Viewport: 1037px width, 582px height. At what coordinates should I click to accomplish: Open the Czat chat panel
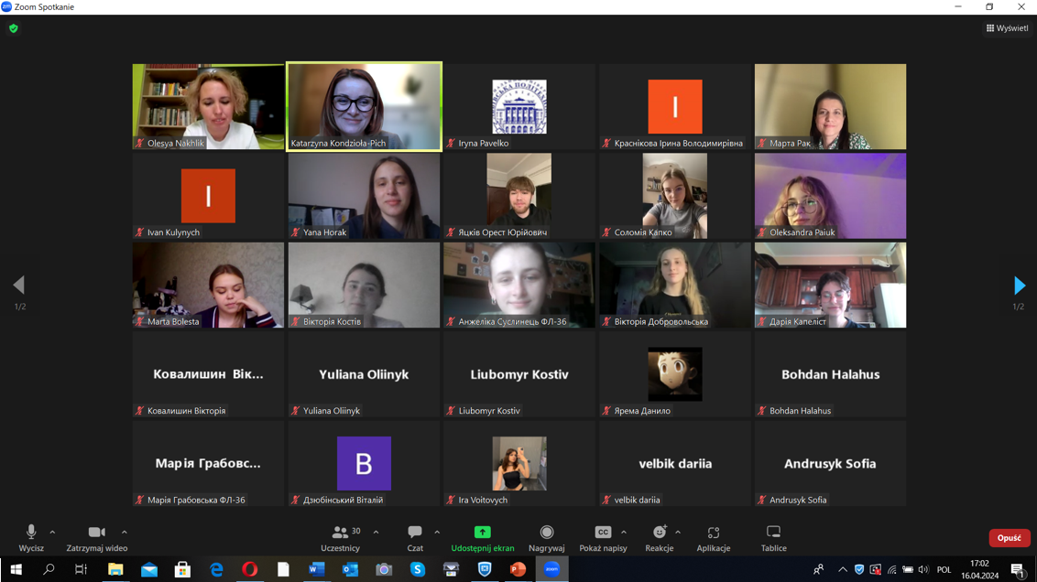tap(415, 538)
